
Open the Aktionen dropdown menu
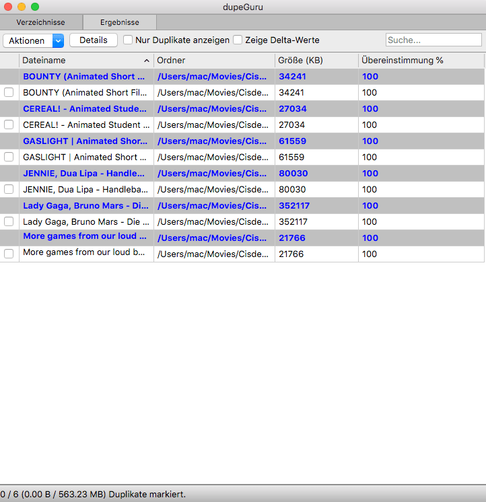click(x=33, y=40)
